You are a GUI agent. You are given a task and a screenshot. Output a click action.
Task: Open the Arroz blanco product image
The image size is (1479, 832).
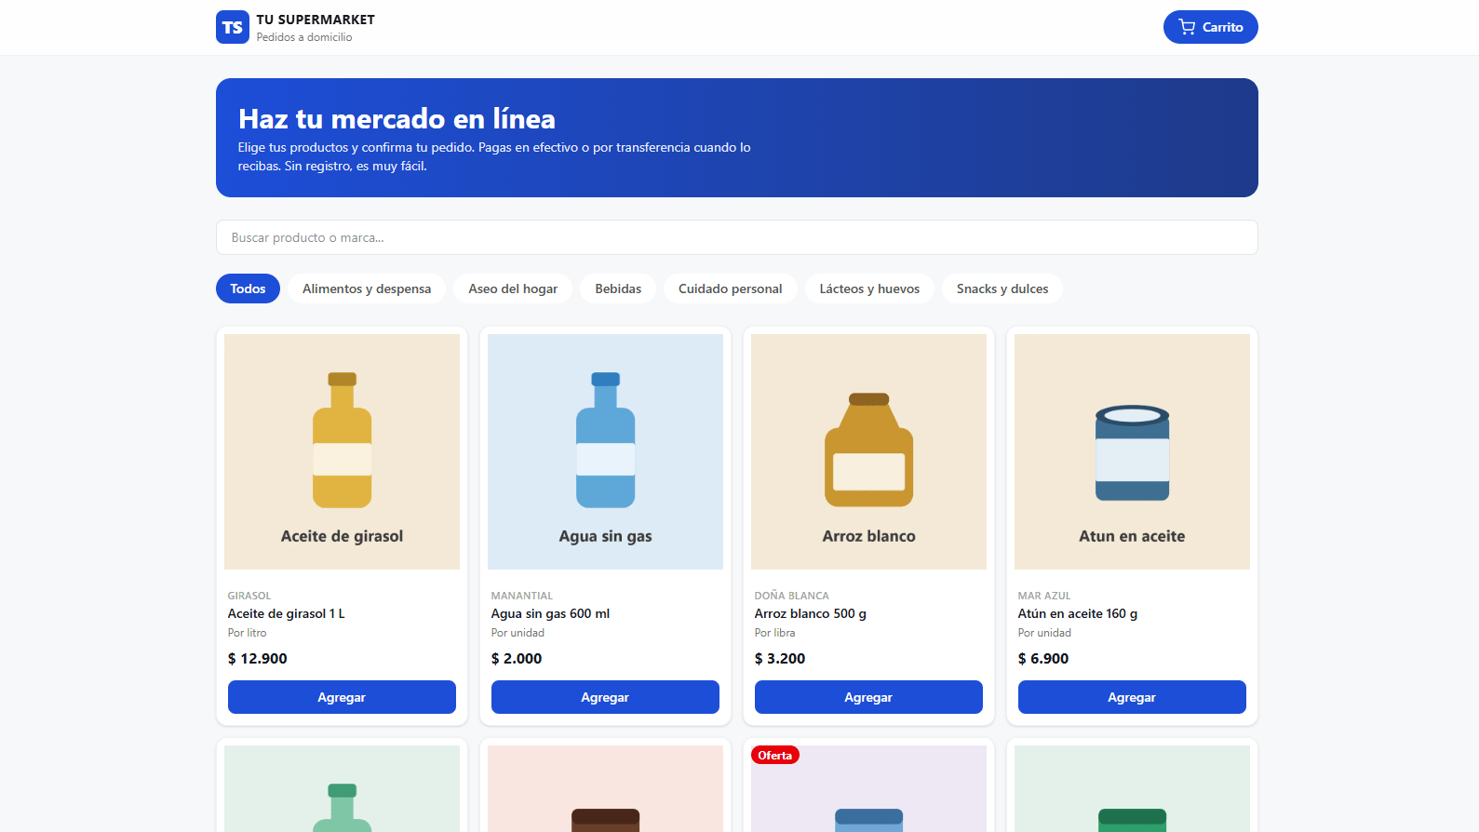(x=868, y=451)
